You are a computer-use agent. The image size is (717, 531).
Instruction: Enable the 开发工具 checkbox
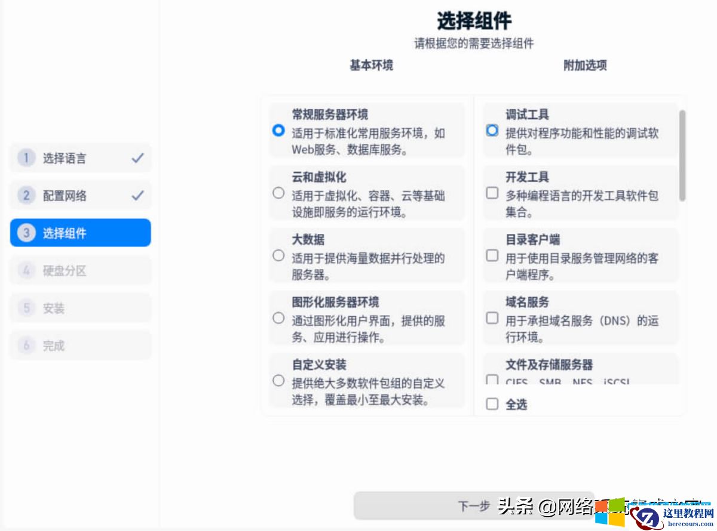point(491,192)
